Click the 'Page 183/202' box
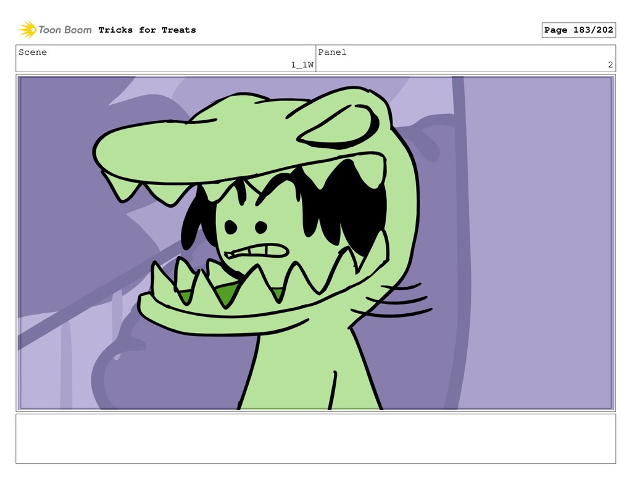Viewport: 632px width, 489px height. point(578,30)
